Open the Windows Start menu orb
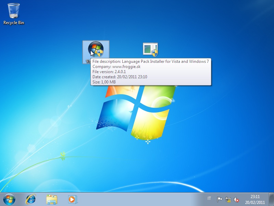This screenshot has width=274, height=206. [x=9, y=199]
